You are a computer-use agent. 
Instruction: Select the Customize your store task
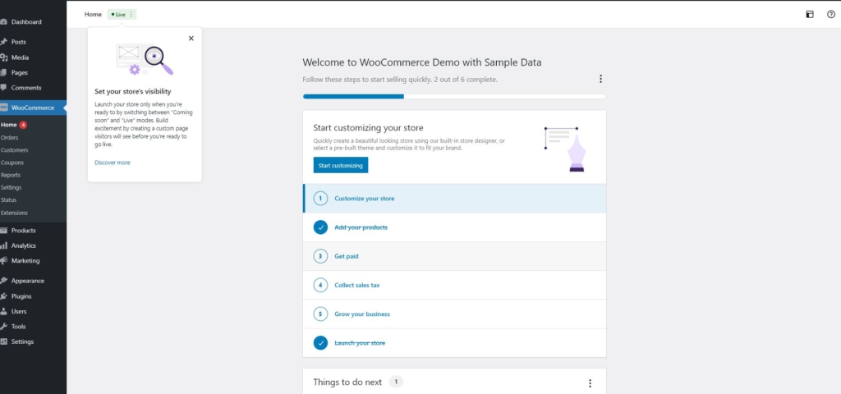[x=454, y=199]
